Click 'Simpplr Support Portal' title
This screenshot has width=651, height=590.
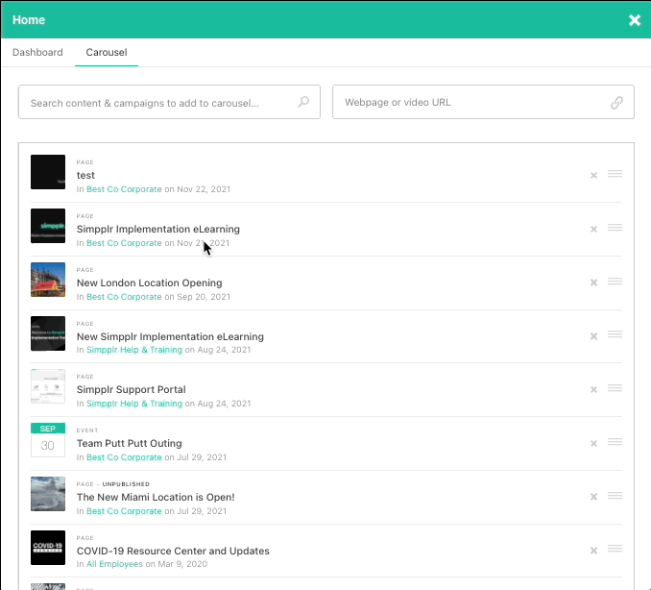(x=132, y=389)
